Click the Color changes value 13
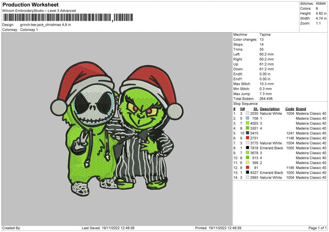The width and height of the screenshot is (329, 232). [x=262, y=39]
